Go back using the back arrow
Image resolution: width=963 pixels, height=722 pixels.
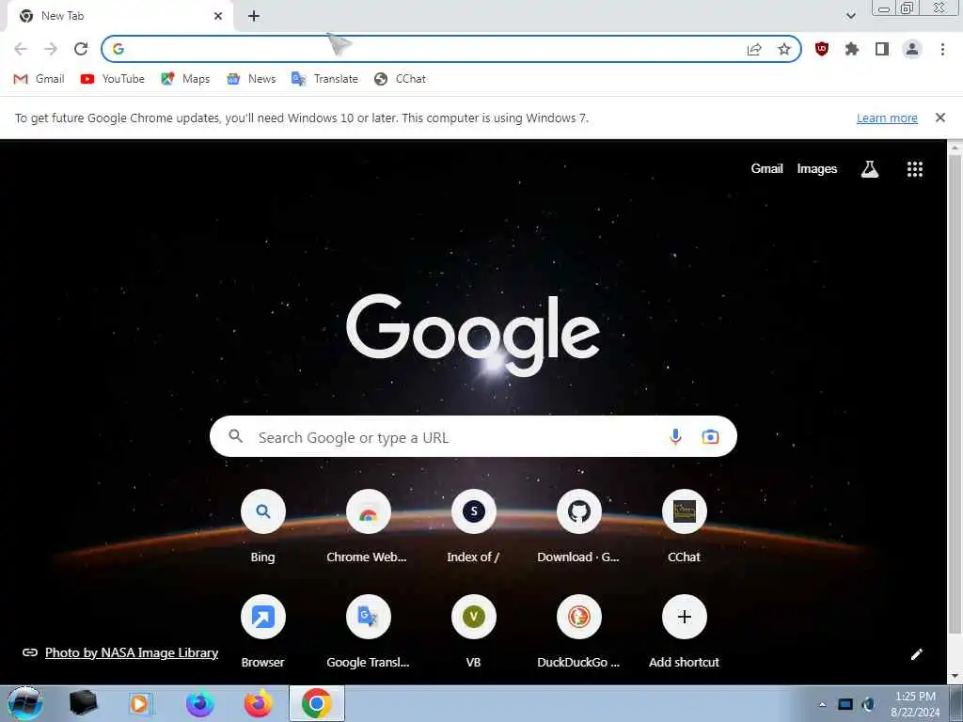tap(21, 49)
